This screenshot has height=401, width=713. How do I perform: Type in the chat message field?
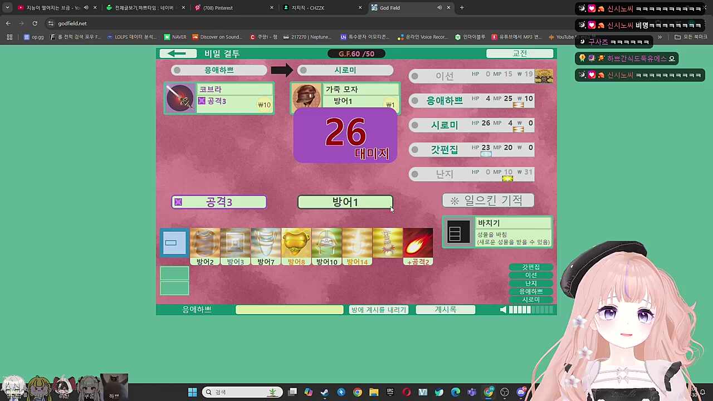(290, 310)
